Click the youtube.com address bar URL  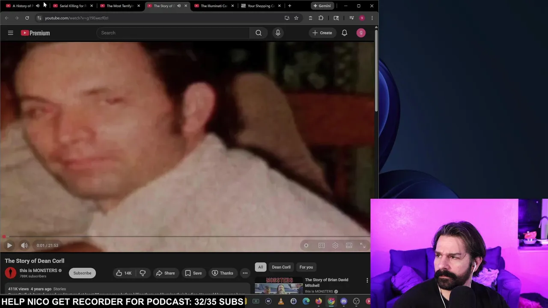(x=77, y=18)
